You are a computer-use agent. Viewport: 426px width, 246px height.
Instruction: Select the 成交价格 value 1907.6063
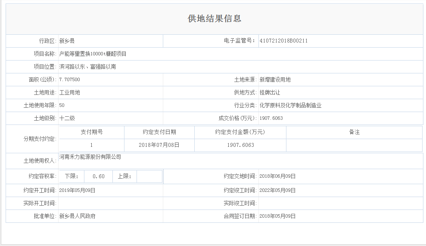271,118
